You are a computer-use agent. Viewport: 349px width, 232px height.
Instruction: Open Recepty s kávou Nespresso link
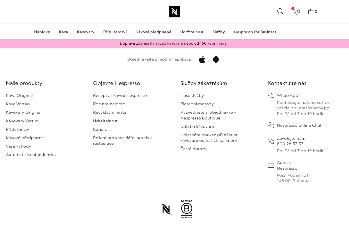click(120, 95)
